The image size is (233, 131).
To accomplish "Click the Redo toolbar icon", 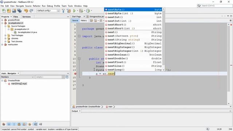I will (x=31, y=11).
